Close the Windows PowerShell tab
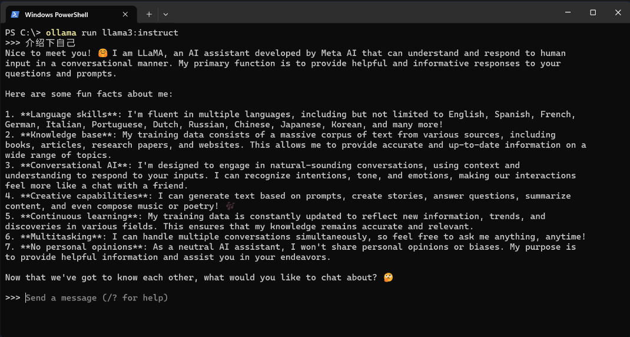This screenshot has height=337, width=630. (125, 15)
